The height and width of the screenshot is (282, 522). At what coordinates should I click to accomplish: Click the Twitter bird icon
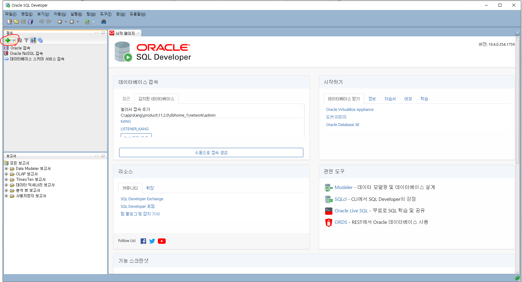[152, 241]
